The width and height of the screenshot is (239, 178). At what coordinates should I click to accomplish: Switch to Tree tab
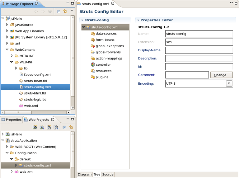click(97, 174)
